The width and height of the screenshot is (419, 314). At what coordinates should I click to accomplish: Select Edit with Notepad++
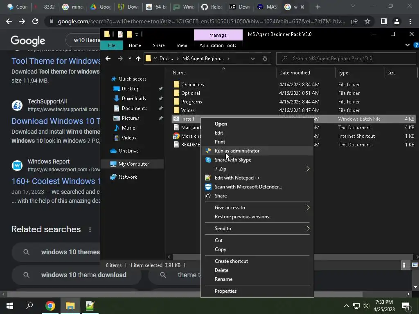(x=257, y=178)
